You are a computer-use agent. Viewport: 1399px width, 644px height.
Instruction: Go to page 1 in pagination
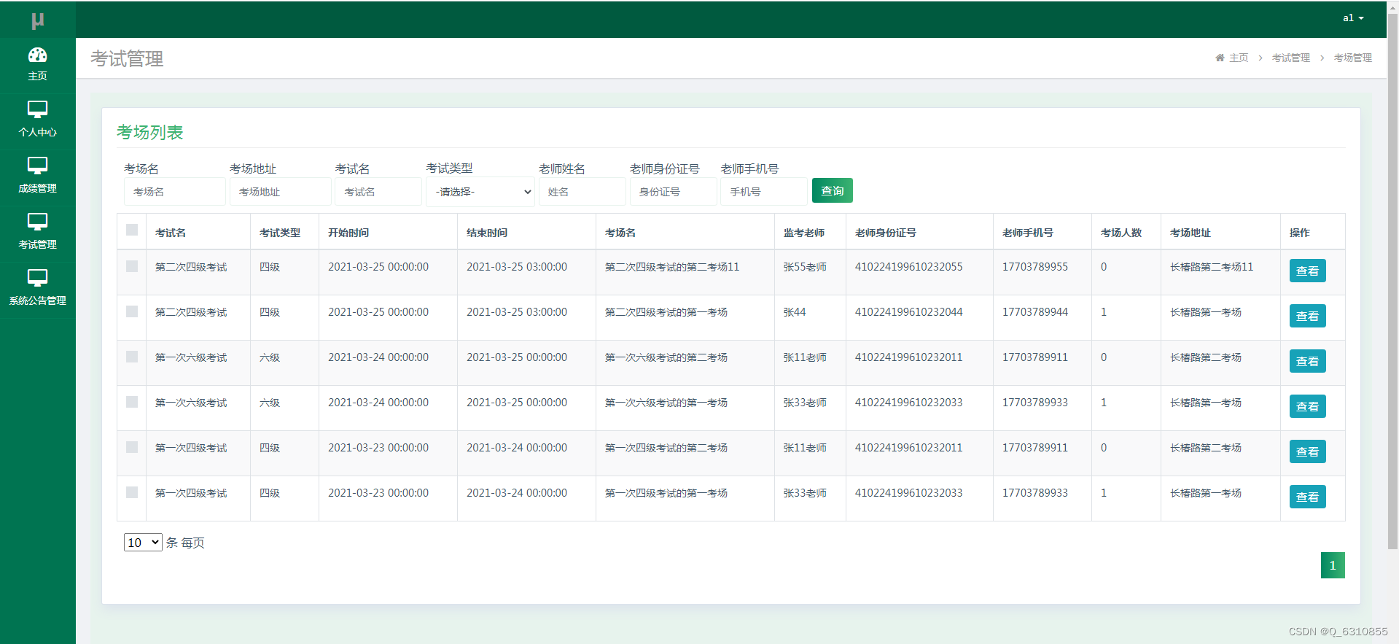click(1333, 565)
